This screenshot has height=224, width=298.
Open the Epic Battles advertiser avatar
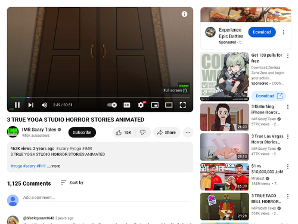[x=210, y=32]
